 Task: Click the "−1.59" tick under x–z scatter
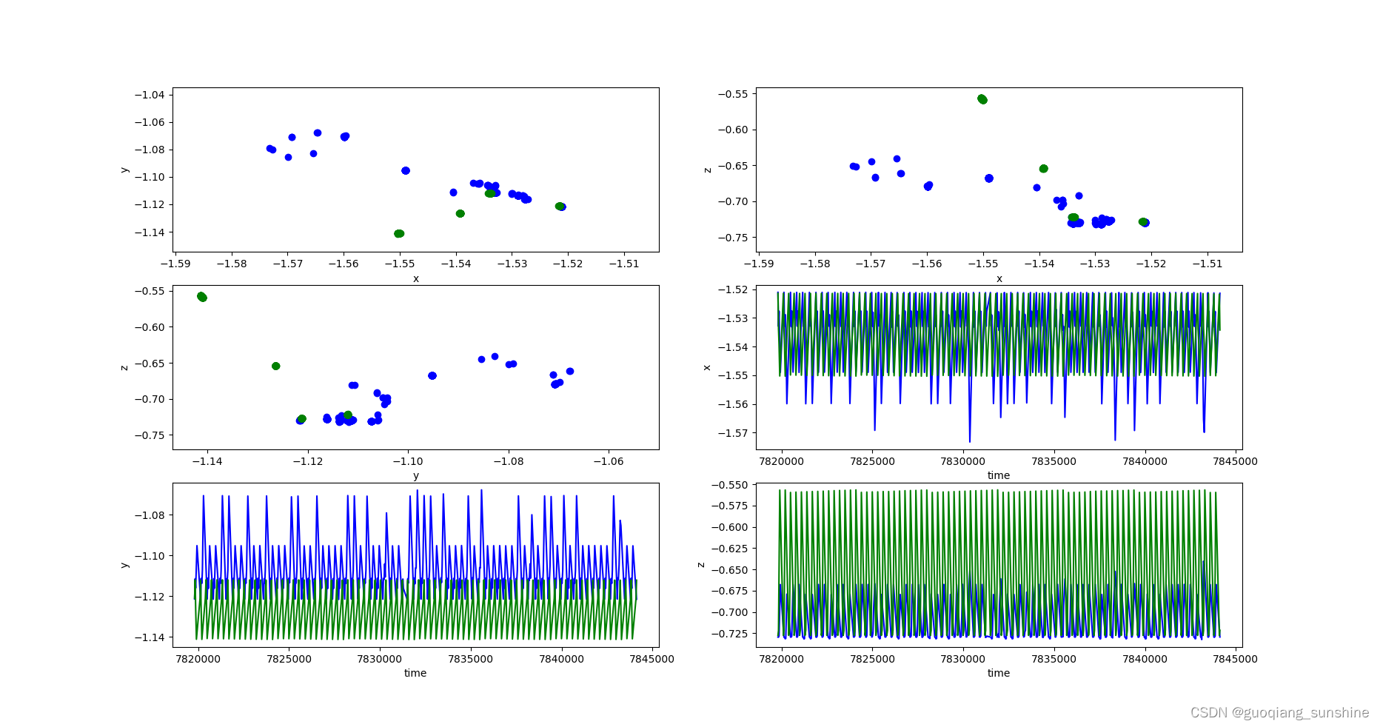click(759, 264)
